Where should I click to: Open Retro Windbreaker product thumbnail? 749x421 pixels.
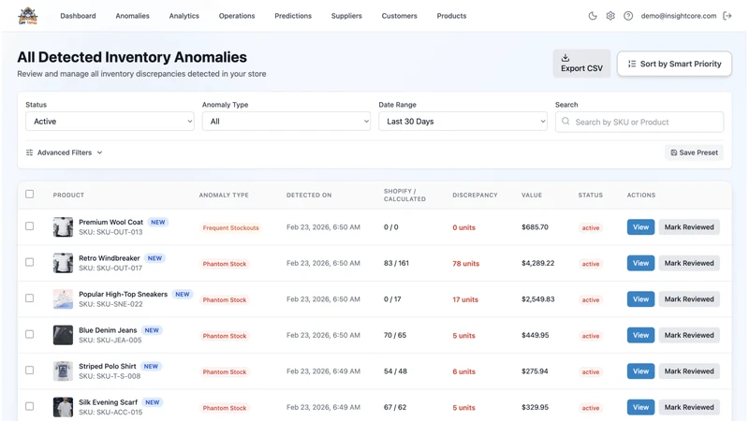63,263
